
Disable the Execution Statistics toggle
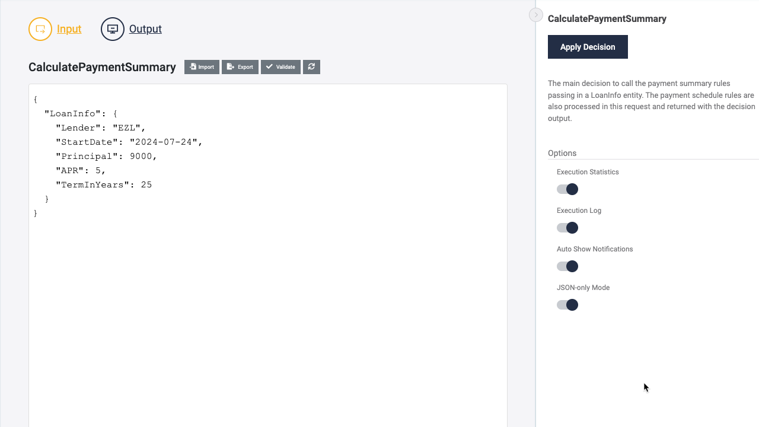(x=567, y=189)
